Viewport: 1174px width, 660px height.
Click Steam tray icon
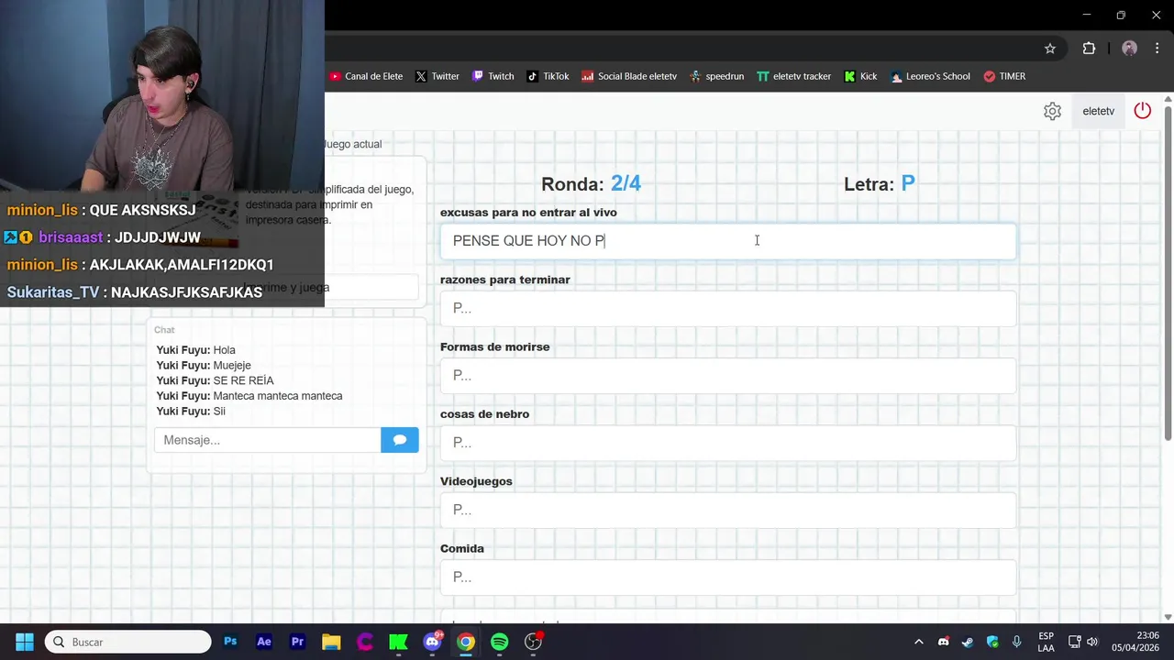pos(968,642)
